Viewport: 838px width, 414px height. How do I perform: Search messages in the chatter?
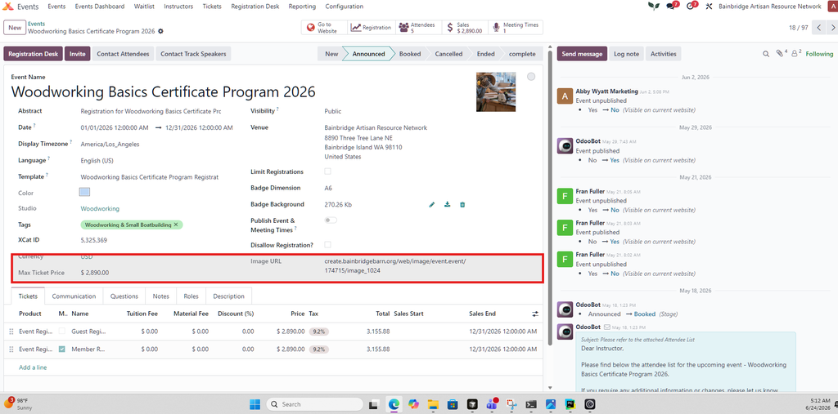pyautogui.click(x=766, y=54)
